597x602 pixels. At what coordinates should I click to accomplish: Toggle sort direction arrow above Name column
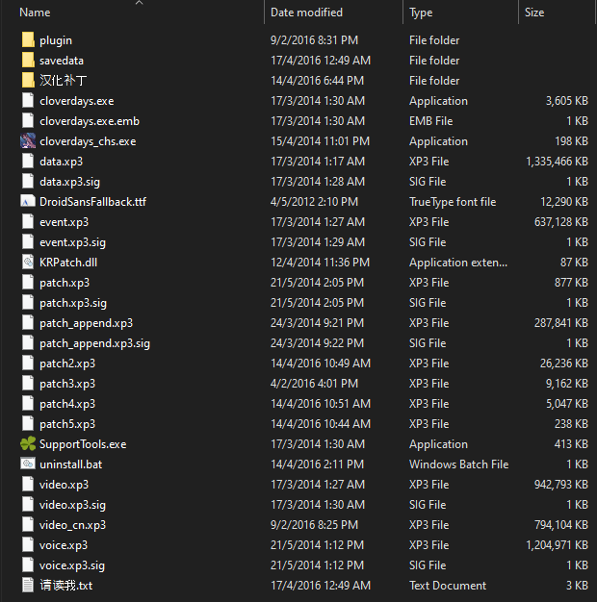tap(139, 3)
